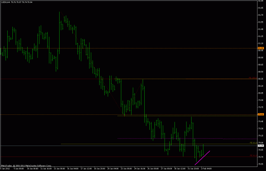Click the 81.25 price scale label
Image resolution: width=266 pixels, height=171 pixels.
pyautogui.click(x=261, y=36)
